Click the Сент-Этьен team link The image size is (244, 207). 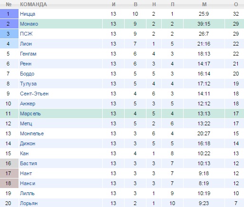click(34, 94)
